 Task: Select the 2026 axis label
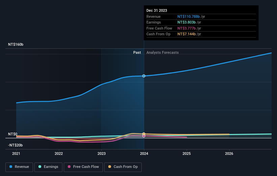pos(229,153)
